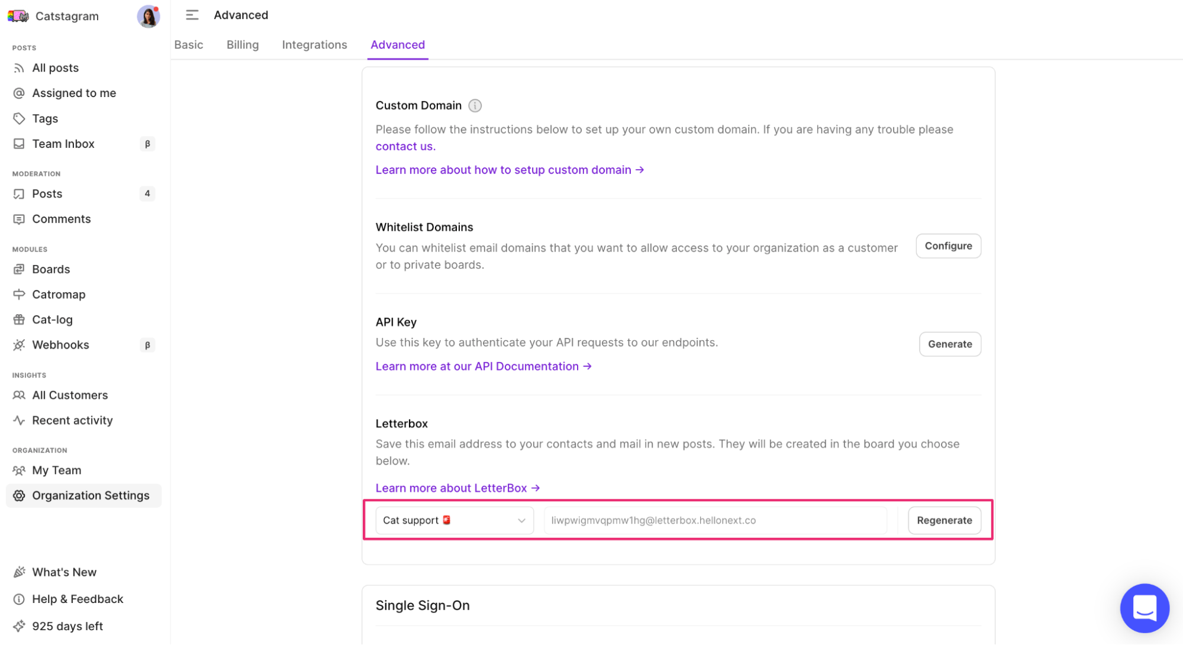Open the Webhooks icon
This screenshot has height=645, width=1183.
click(20, 344)
